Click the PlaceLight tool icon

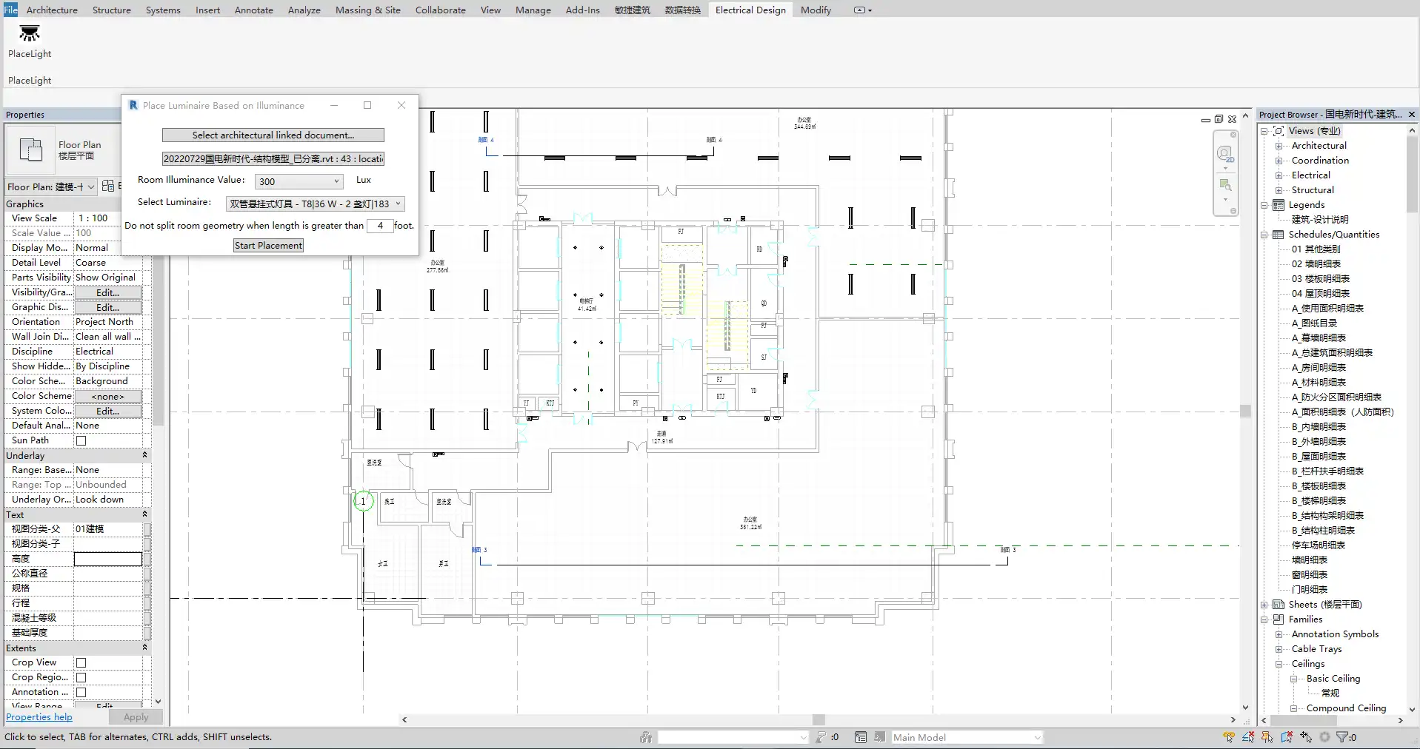(30, 34)
